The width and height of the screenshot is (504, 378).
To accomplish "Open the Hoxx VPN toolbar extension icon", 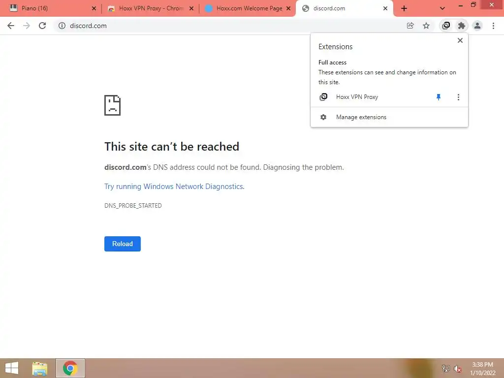I will [x=446, y=26].
